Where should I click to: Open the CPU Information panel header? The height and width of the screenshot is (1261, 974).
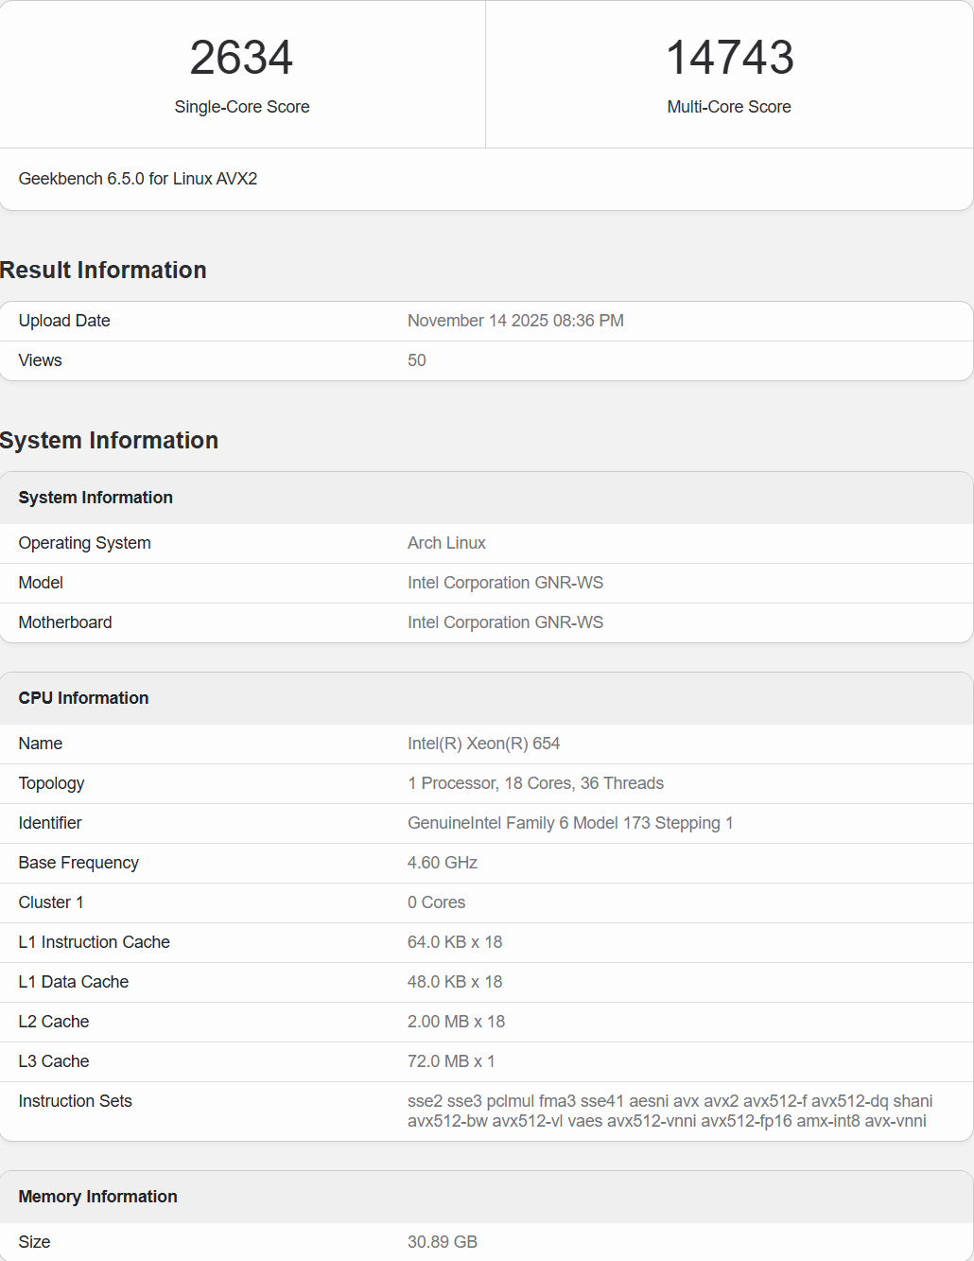[x=83, y=697]
